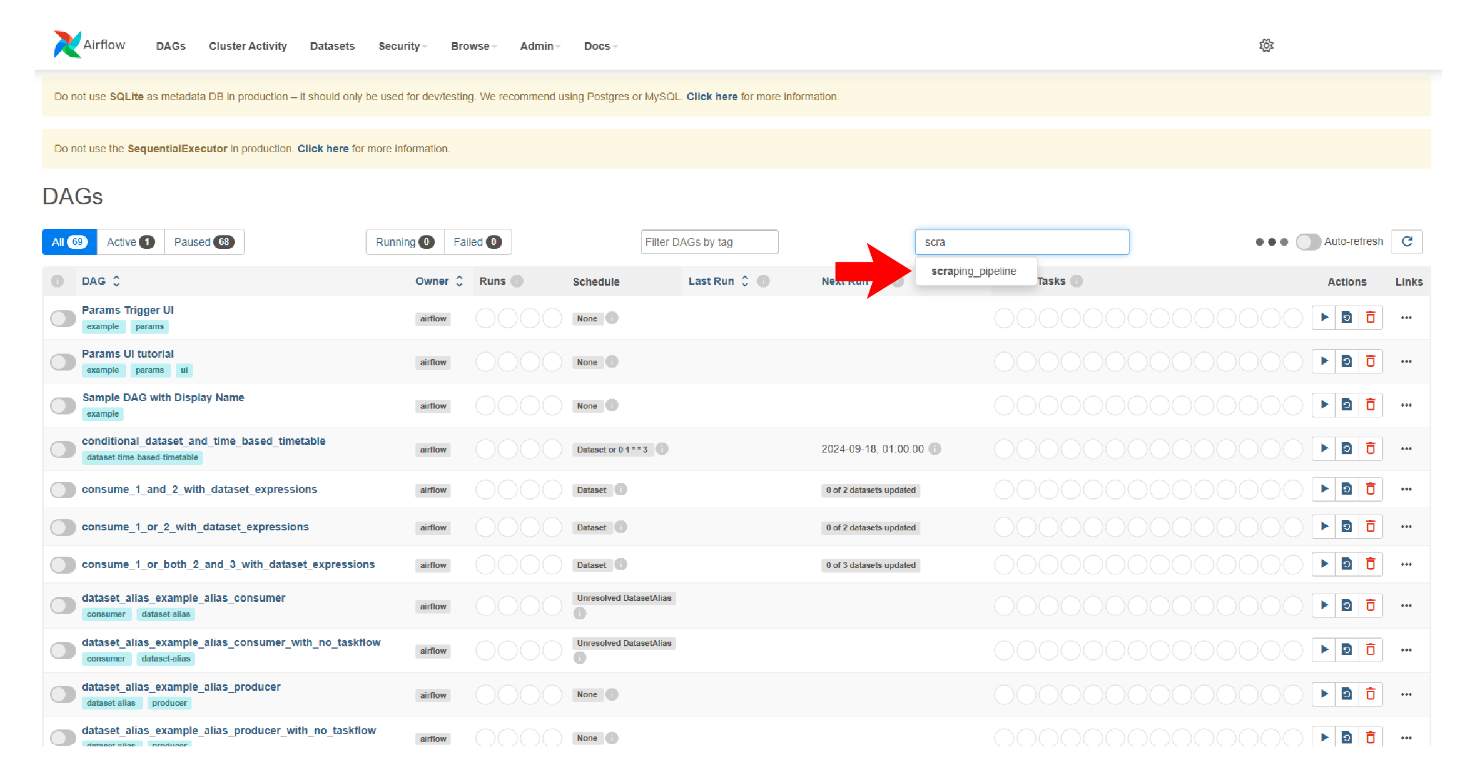Viewport: 1477px width, 778px height.
Task: Click the duplicate/copy icon for dataset_alias_example_alias_producer
Action: [x=1347, y=692]
